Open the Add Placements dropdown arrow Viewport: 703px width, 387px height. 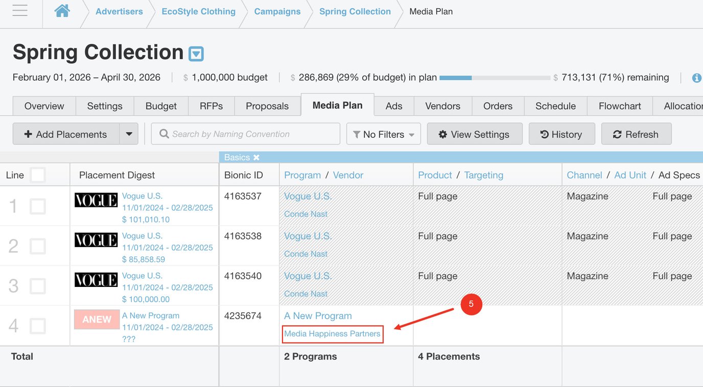[129, 134]
